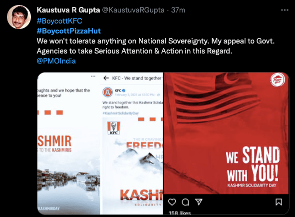
Task: Open the @PMOIndia mention
Action: click(56, 61)
